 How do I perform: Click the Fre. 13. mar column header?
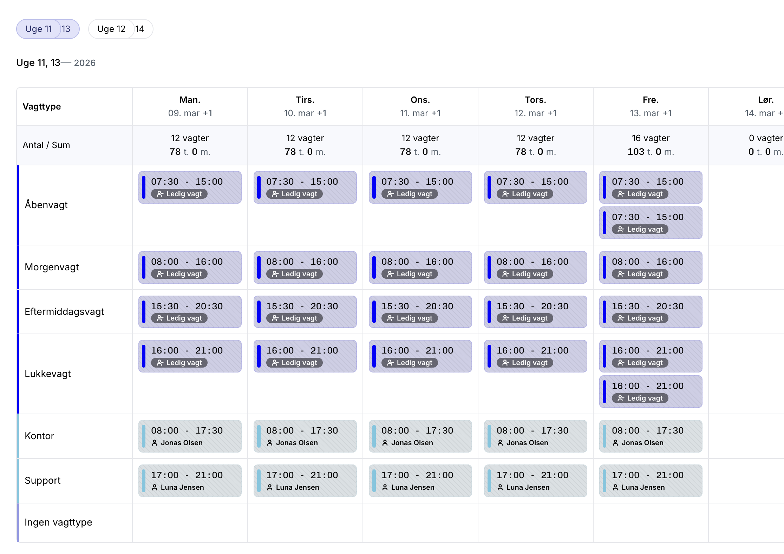click(651, 106)
